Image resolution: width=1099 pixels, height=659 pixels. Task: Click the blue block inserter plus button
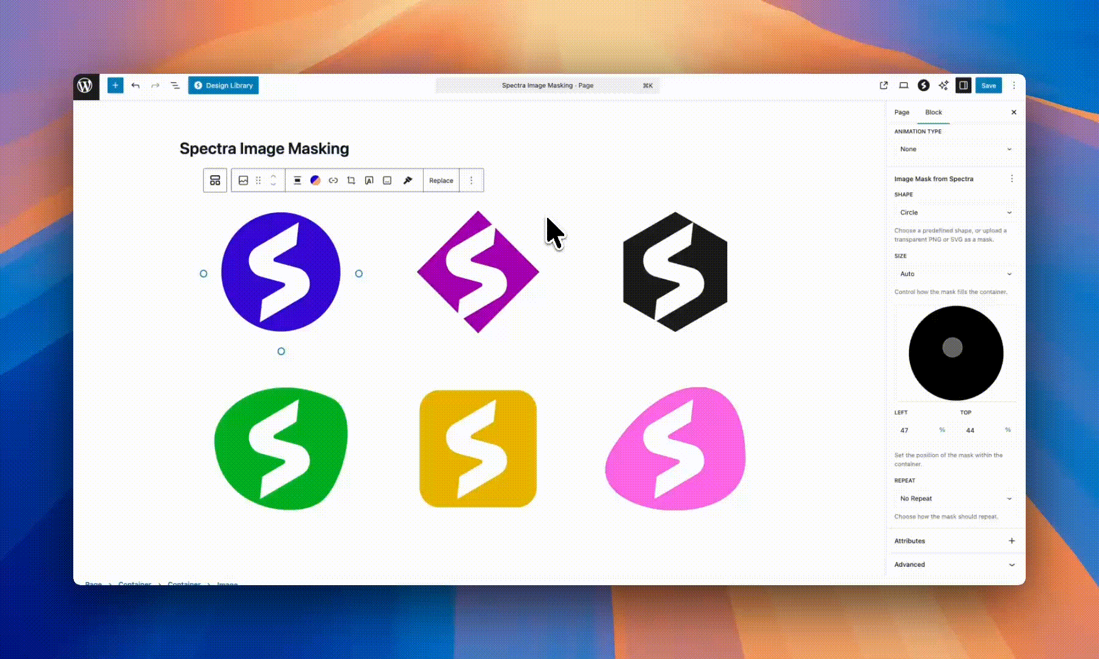point(115,85)
